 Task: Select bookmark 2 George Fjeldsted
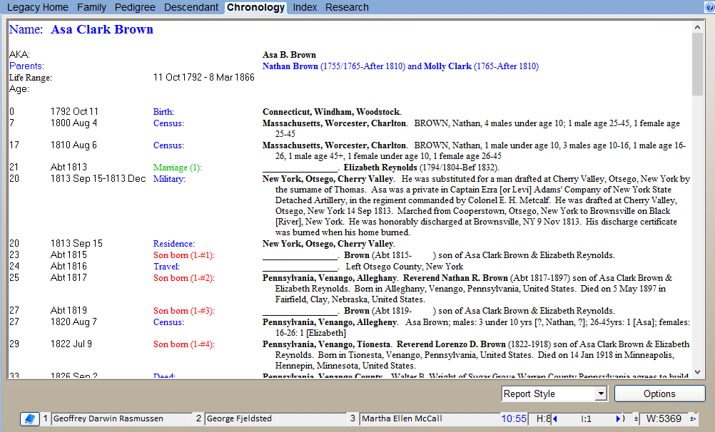[x=275, y=418]
